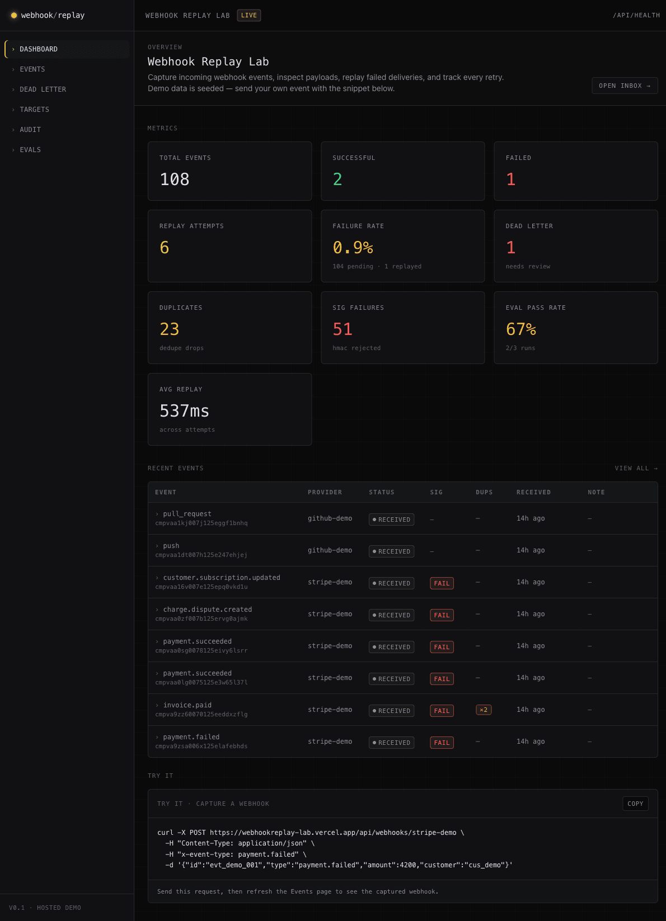Click the Duplicates metric card
The image size is (666, 921).
click(229, 328)
